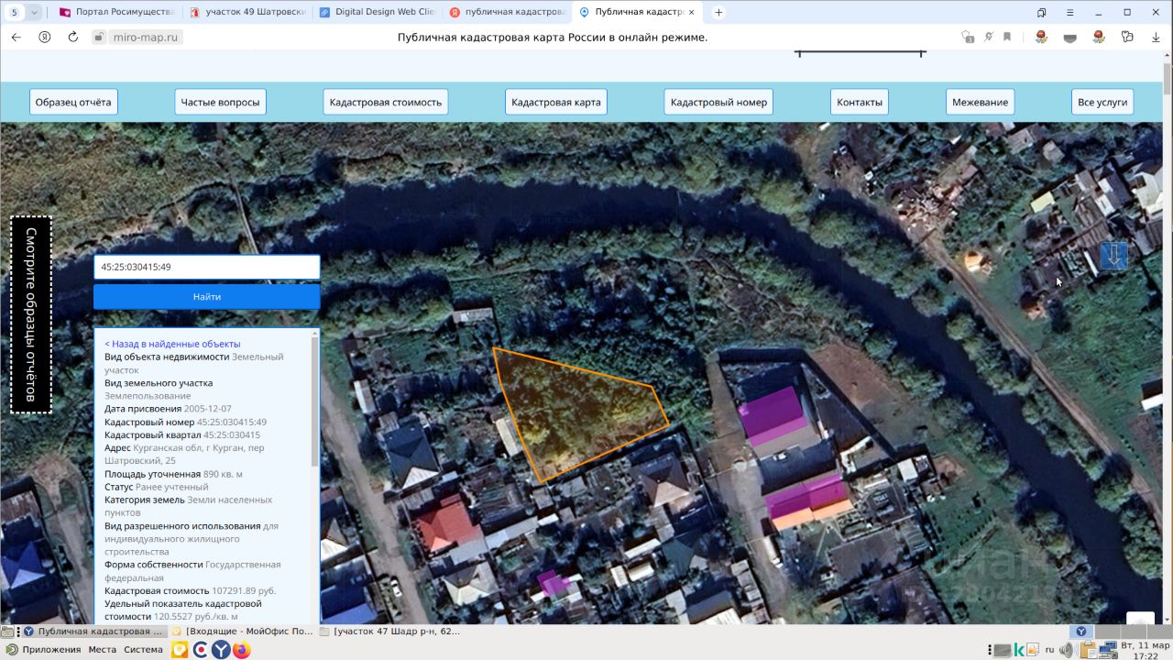Reload the current page
1173x660 pixels.
(73, 37)
